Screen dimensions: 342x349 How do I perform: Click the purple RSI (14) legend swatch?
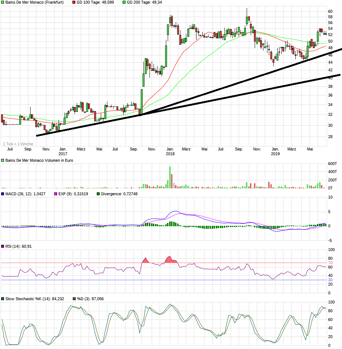click(x=3, y=246)
